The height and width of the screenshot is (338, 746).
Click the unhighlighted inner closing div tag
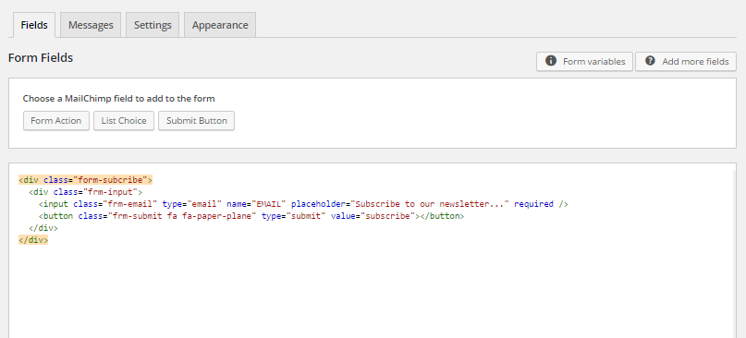coord(43,228)
